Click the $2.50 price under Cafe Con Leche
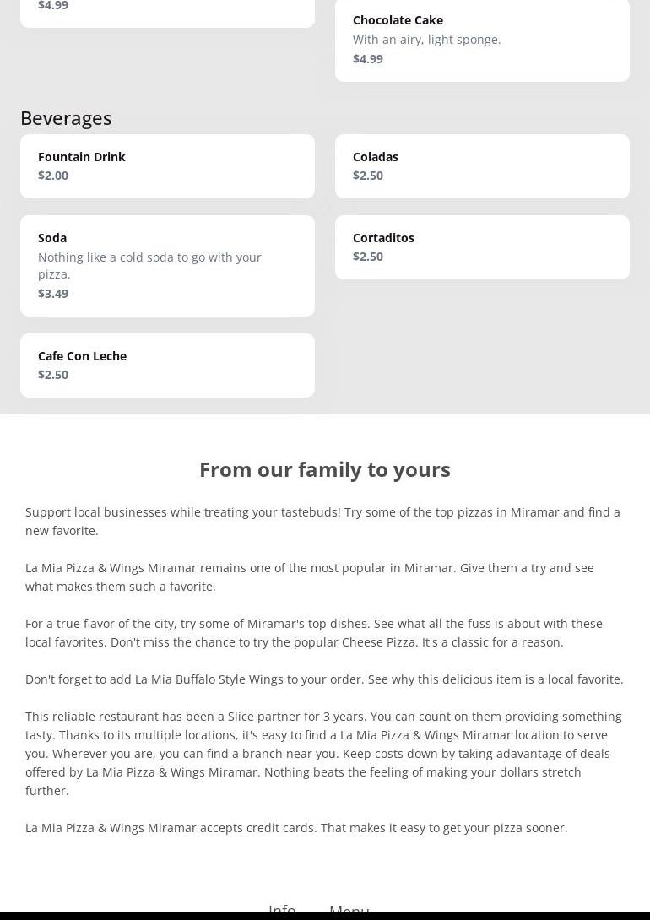 pyautogui.click(x=53, y=374)
